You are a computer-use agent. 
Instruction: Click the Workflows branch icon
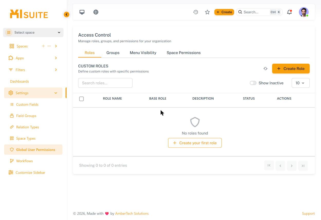pos(12,161)
